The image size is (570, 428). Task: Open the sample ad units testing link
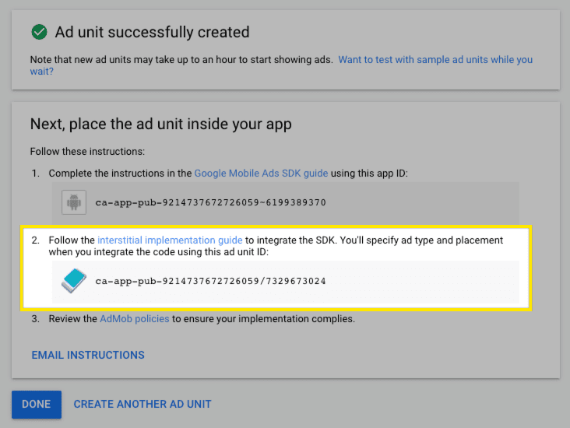(x=435, y=60)
